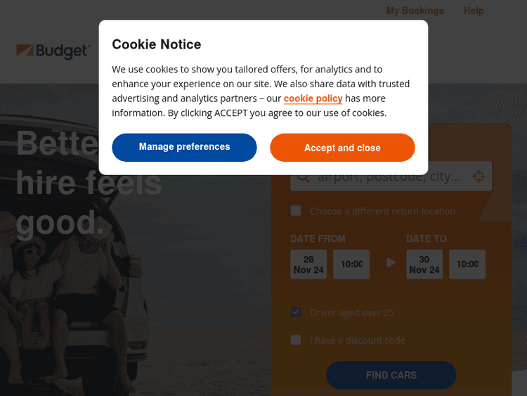The height and width of the screenshot is (396, 527).
Task: Click the Accept and close button
Action: click(342, 148)
